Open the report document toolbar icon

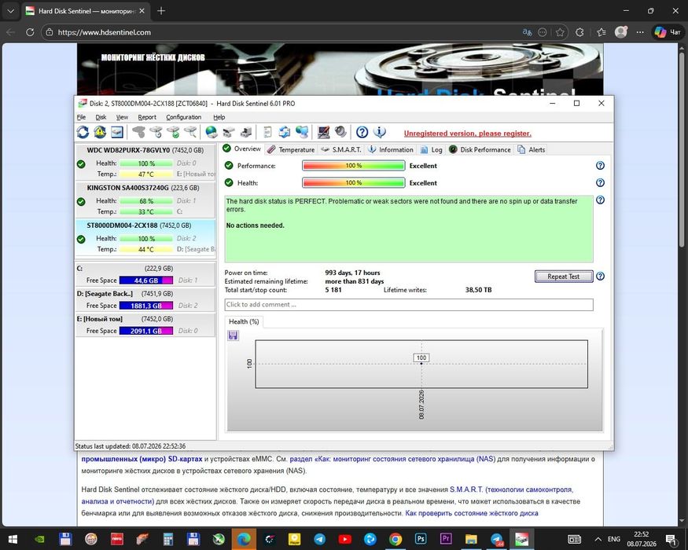coord(267,132)
